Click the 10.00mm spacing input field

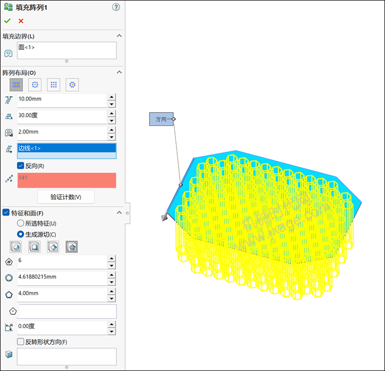click(x=62, y=100)
